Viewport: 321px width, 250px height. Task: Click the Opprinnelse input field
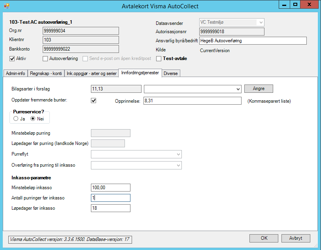click(193, 101)
